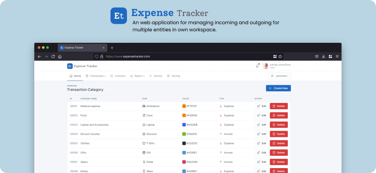Viewport: 376px width, 173px height.
Task: Close the Expense Tracker browser tab
Action: point(103,48)
